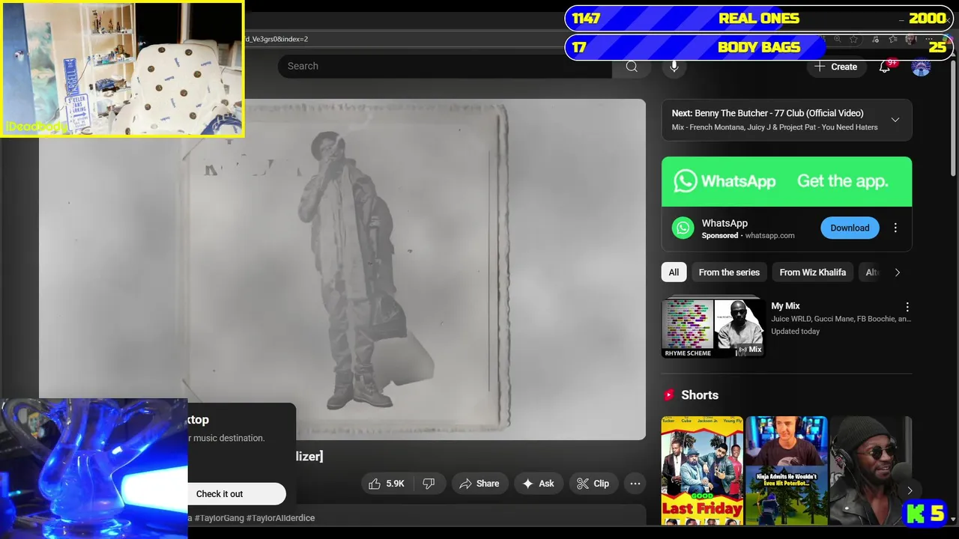Image resolution: width=959 pixels, height=539 pixels.
Task: Click the search magnifier button
Action: (x=632, y=66)
